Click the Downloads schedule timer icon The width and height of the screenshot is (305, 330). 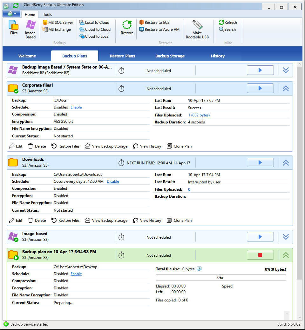121,163
